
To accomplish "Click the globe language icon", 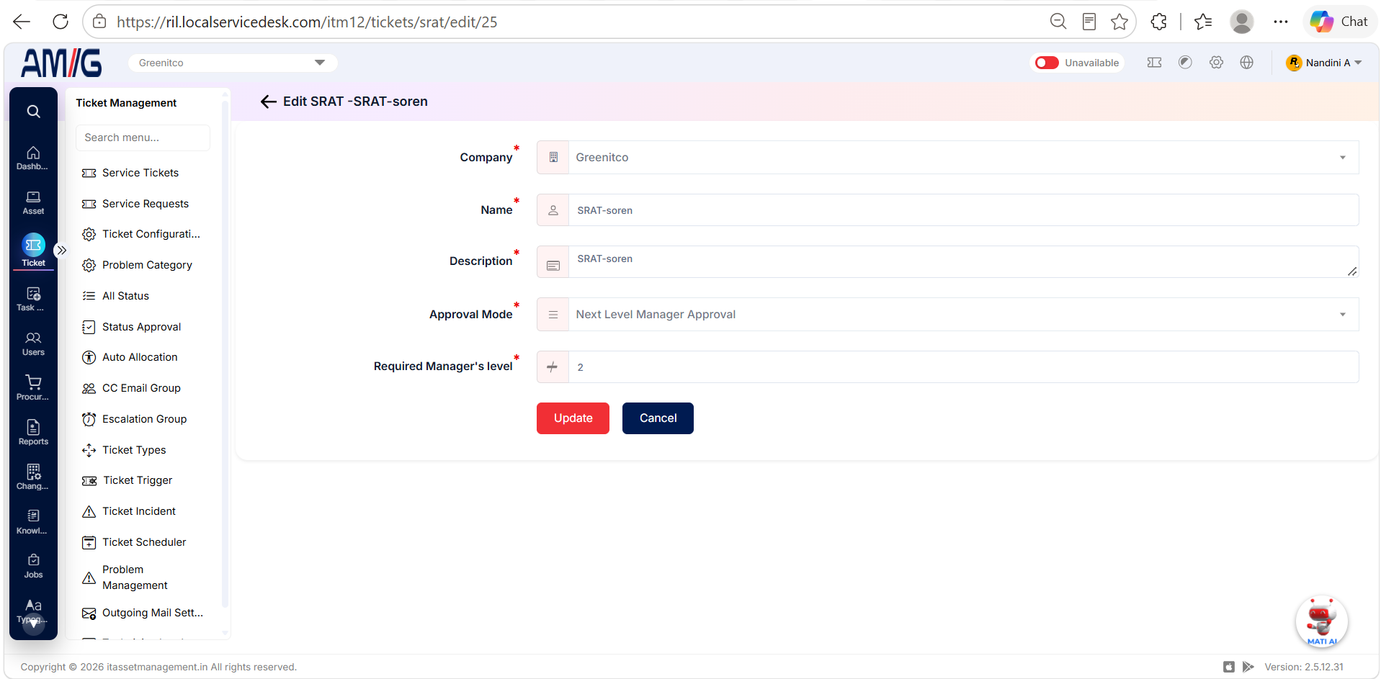I will click(1247, 63).
